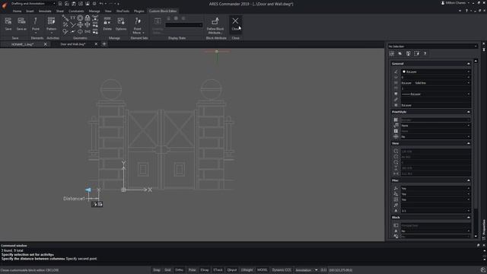Open the ByLayer line color dropdown
487x274 pixels.
coord(436,72)
